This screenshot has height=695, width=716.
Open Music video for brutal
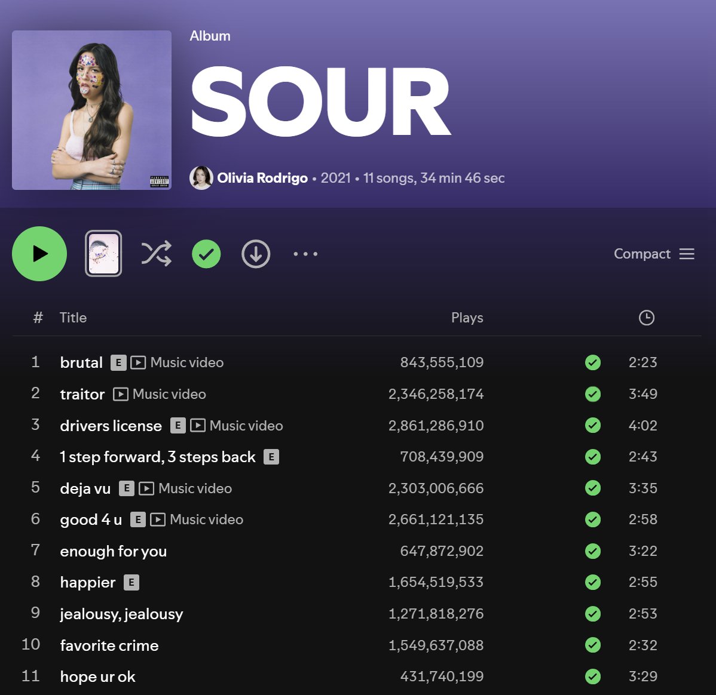(177, 362)
